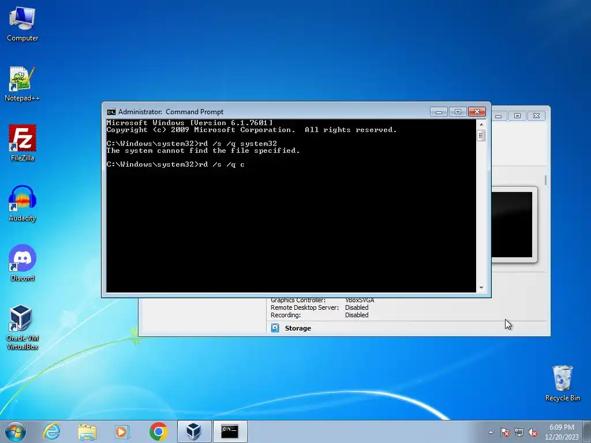Select the Oracle VM VirtualBox desktop shortcut

pos(23,327)
